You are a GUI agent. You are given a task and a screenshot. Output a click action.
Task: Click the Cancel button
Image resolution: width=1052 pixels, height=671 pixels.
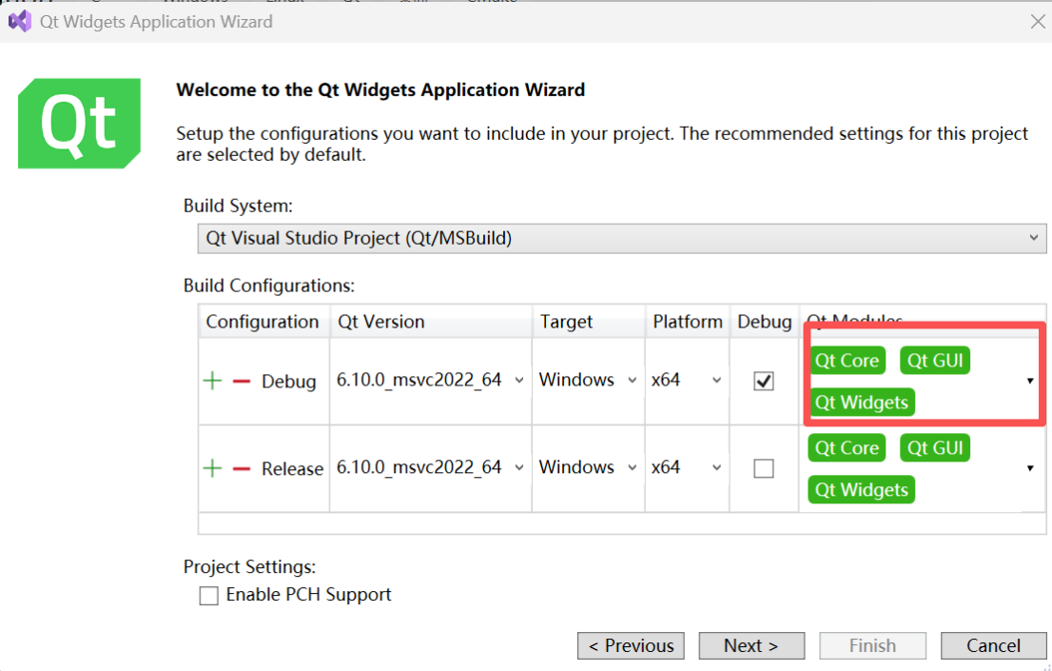[x=993, y=645]
